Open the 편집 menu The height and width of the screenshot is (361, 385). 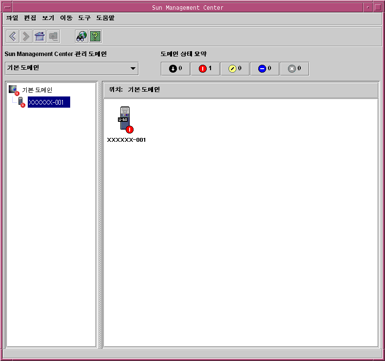30,18
